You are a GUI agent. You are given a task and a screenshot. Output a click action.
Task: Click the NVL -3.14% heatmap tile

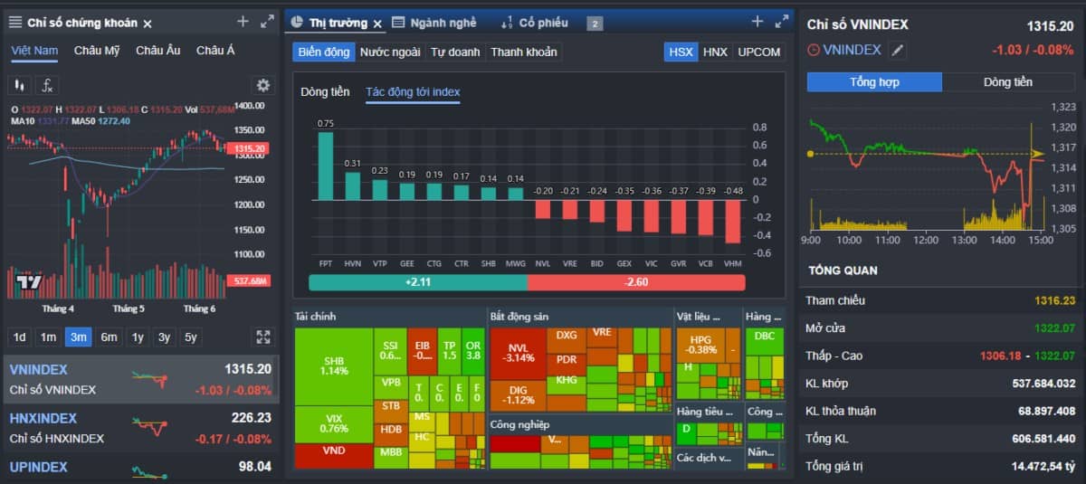click(518, 353)
